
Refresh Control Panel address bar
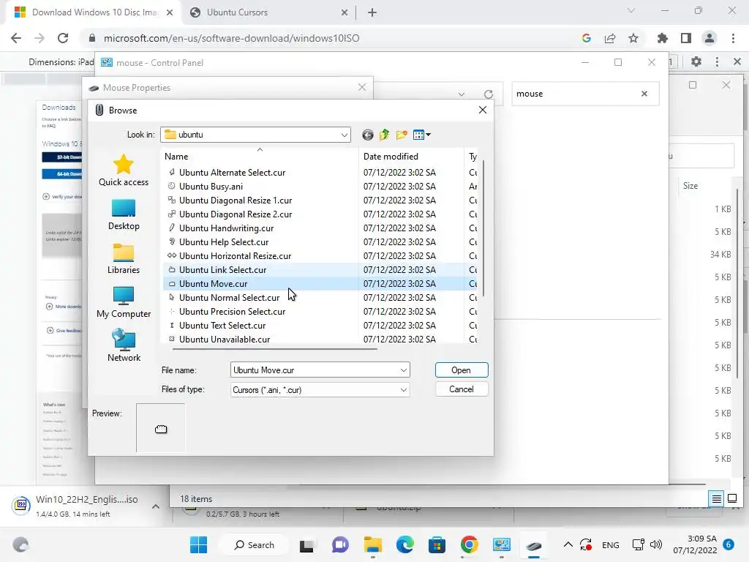pyautogui.click(x=488, y=94)
